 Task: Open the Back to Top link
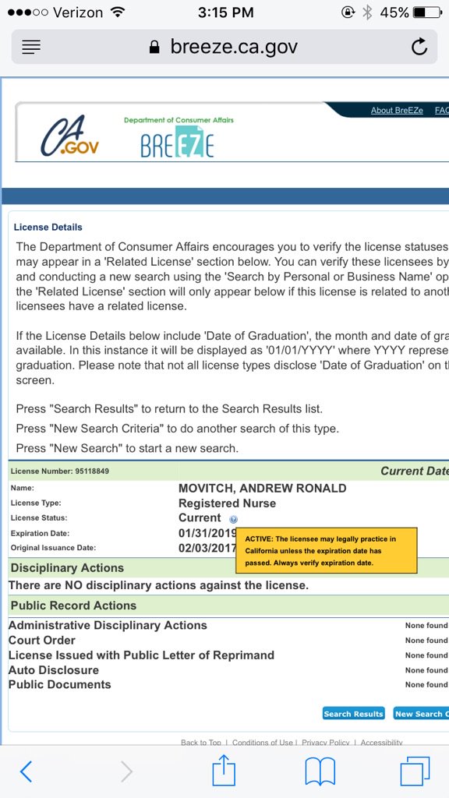point(201,743)
